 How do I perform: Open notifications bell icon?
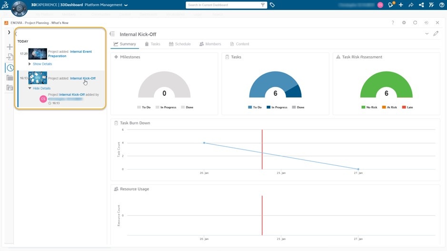click(391, 5)
